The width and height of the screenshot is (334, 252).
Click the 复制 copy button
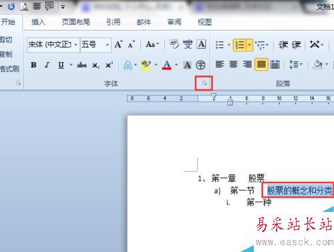click(6, 54)
